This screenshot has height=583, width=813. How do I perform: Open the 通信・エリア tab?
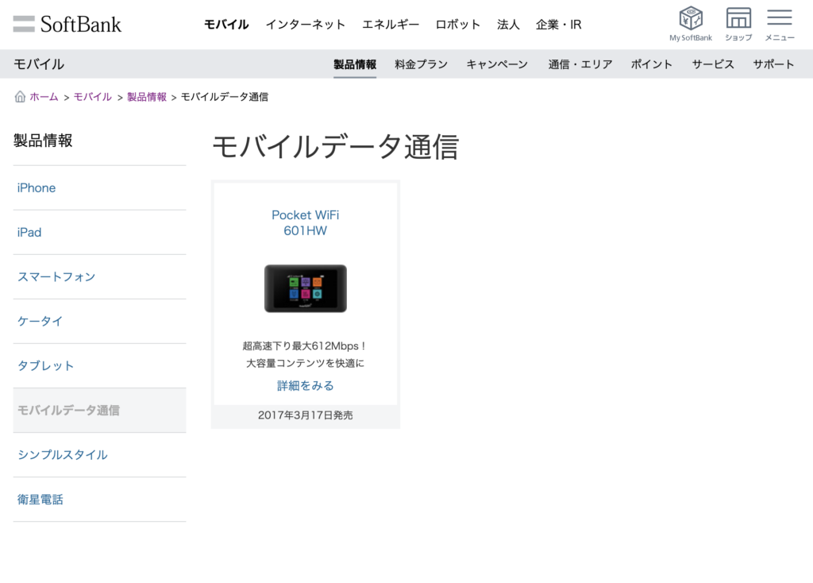(x=580, y=64)
